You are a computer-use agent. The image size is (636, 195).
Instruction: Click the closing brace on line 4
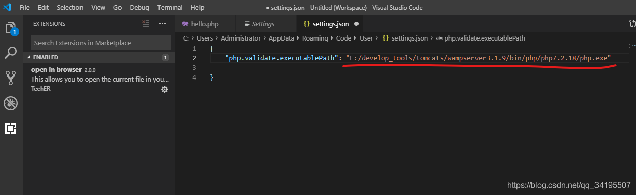click(x=212, y=77)
